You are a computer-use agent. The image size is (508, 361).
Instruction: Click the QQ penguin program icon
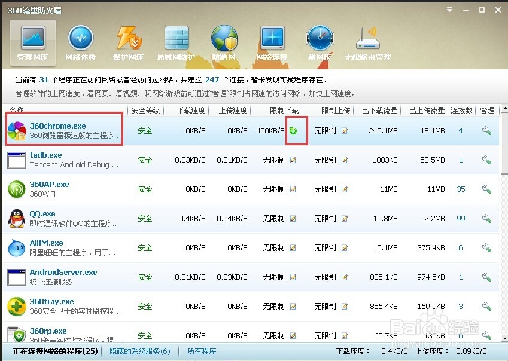click(x=17, y=218)
